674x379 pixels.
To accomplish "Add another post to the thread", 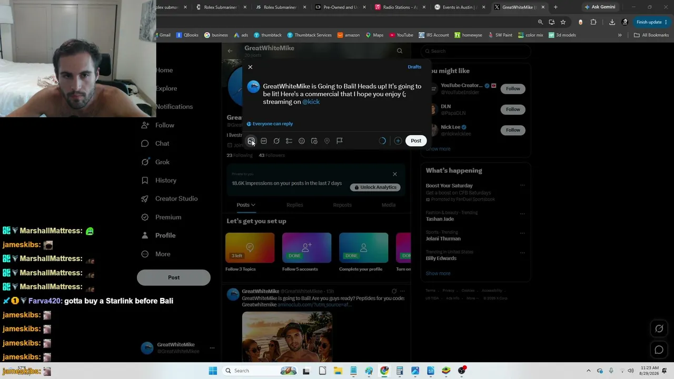I will coord(398,141).
